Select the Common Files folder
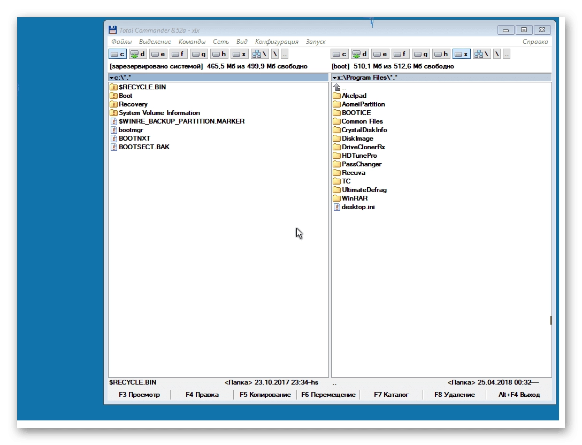This screenshot has width=582, height=445. pos(358,121)
